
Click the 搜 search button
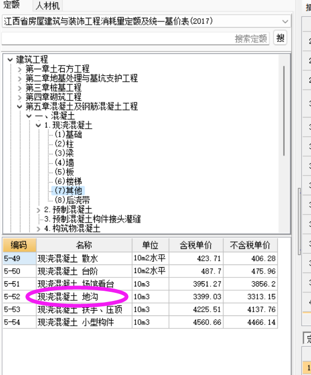click(x=280, y=38)
